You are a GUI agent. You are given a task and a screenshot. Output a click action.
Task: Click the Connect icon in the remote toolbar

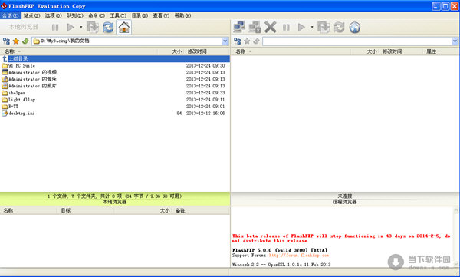[239, 27]
